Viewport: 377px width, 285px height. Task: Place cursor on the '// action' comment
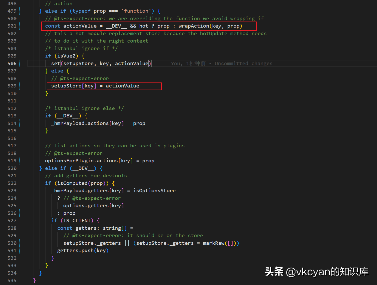(59, 3)
